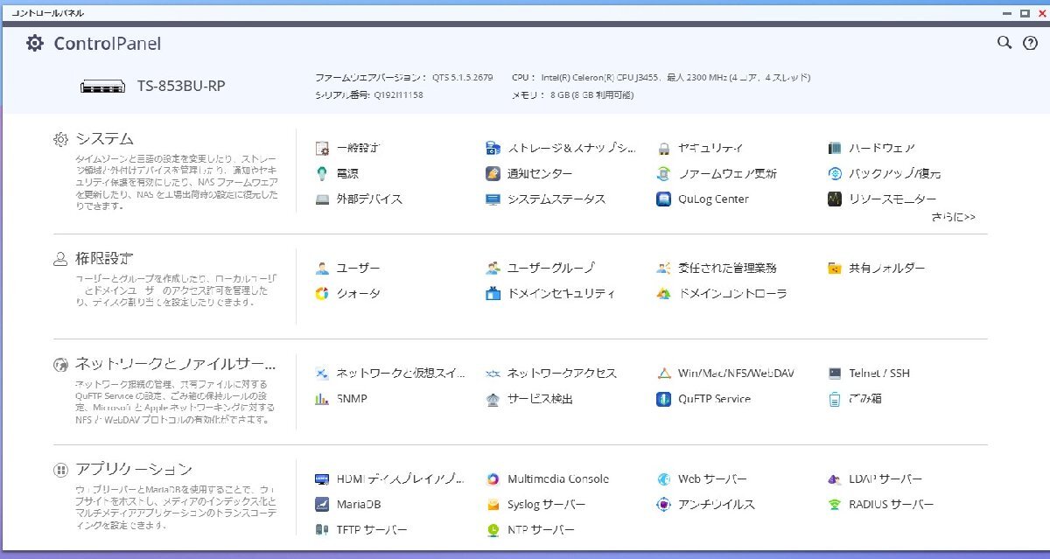Open ストレージ&スナップショット settings
Viewport: 1050px width, 559px height.
point(562,148)
